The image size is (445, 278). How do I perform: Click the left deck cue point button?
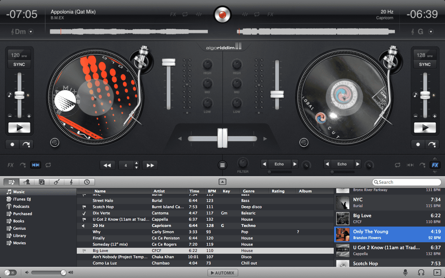13,144
